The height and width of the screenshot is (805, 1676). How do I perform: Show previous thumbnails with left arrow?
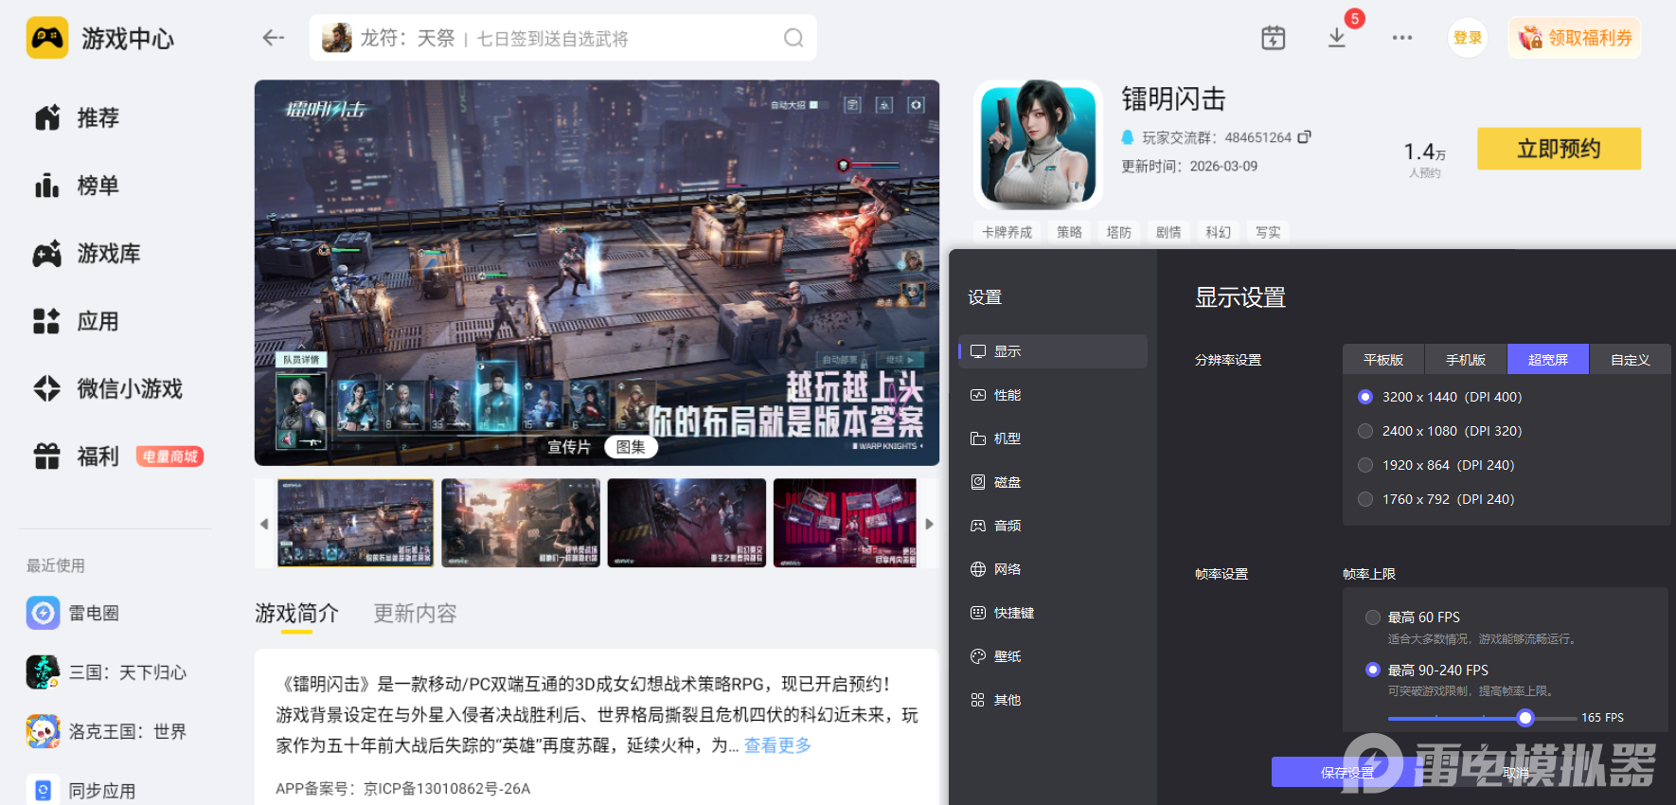click(264, 524)
